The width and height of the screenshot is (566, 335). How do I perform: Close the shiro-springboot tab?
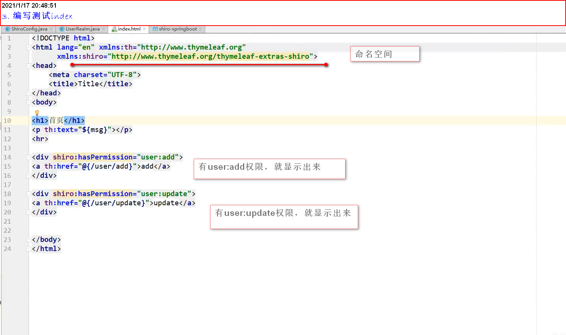click(200, 29)
